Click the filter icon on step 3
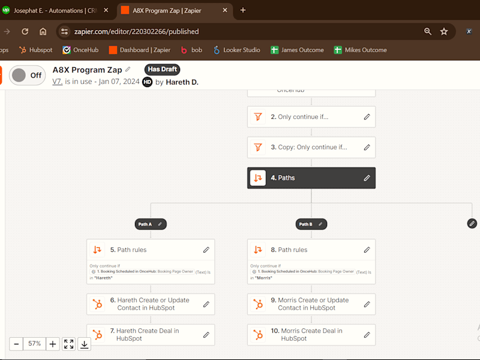 [x=258, y=148]
